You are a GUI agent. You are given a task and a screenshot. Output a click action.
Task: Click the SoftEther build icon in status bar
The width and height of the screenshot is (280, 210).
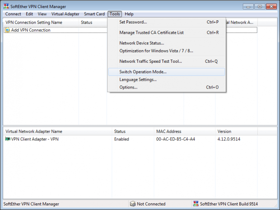(196, 204)
